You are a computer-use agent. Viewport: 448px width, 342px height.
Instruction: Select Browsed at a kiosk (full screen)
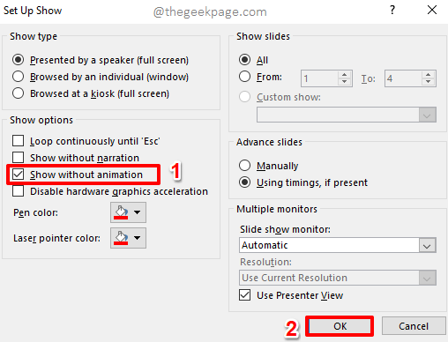pyautogui.click(x=19, y=93)
